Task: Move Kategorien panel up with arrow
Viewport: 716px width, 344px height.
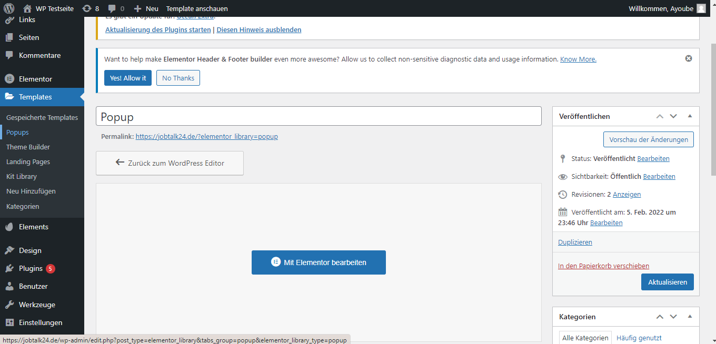Action: [x=660, y=317]
